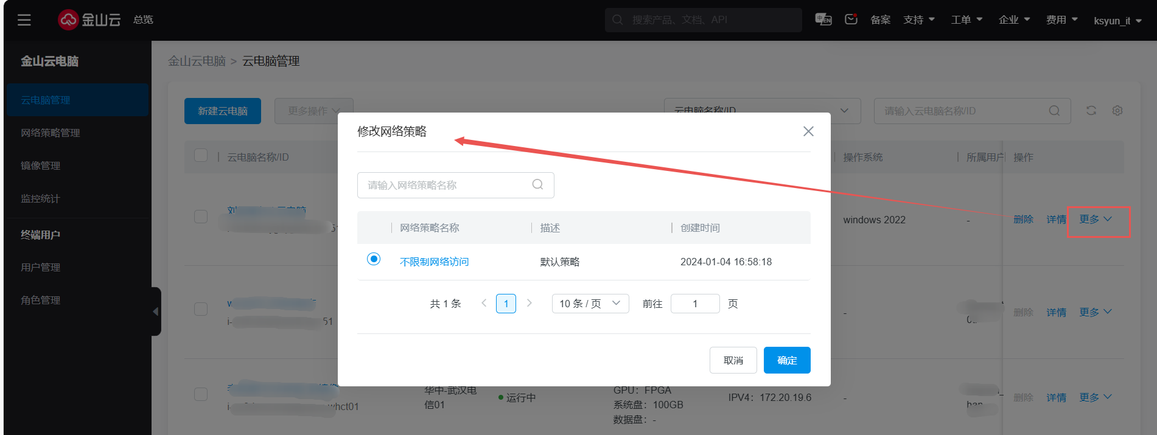Select the 不限制网络访问 radio button

click(x=374, y=259)
